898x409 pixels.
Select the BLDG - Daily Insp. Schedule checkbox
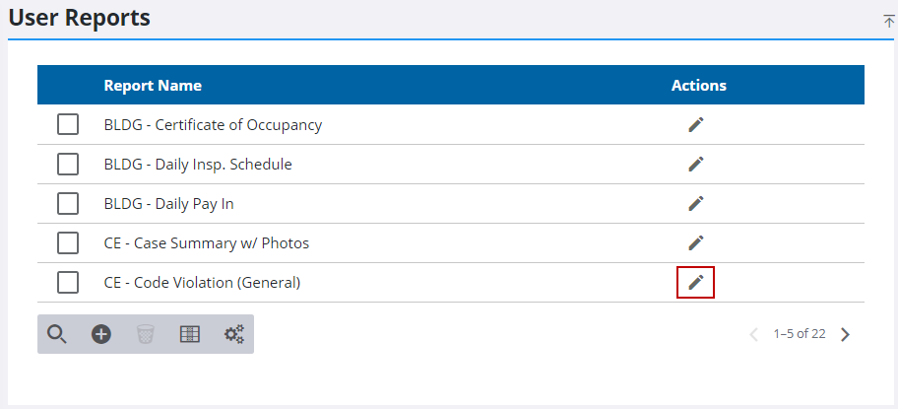68,165
